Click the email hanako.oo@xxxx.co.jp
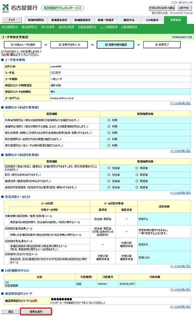This screenshot has width=194, height=316. pos(62,98)
